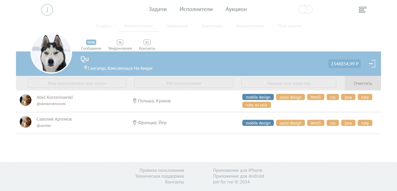
Task: Switch to the Выполняемые tab
Action: [139, 26]
